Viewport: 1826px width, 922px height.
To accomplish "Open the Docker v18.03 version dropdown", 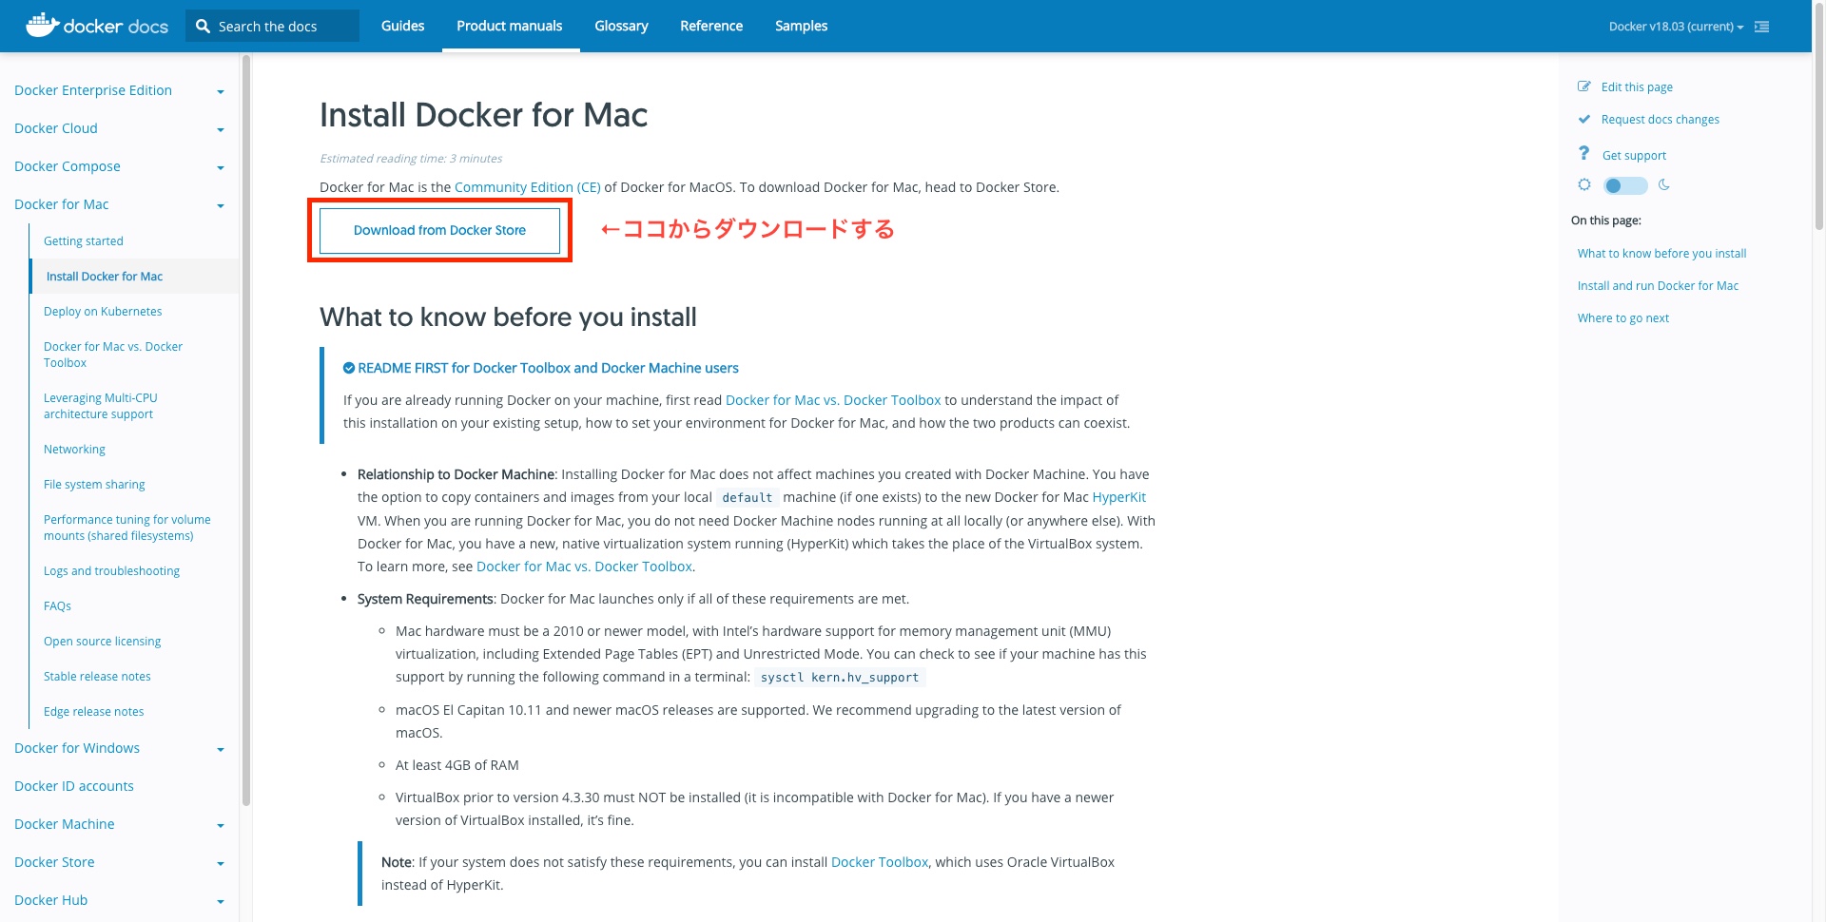I will click(x=1676, y=27).
